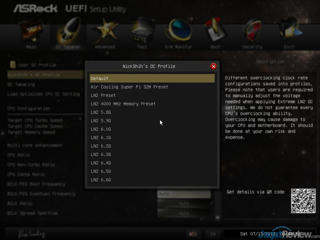Select the LN2 5.8G profile
This screenshot has width=320, height=240.
click(x=152, y=112)
